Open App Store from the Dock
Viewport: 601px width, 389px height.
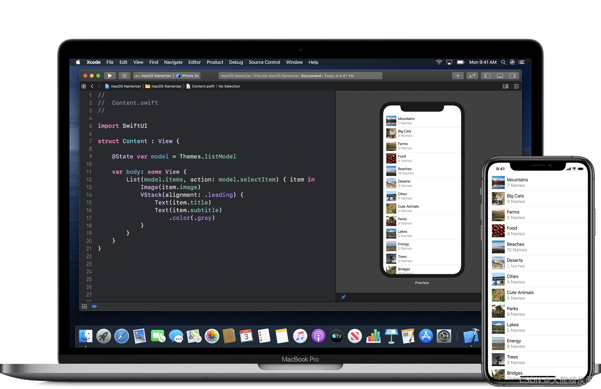[426, 336]
